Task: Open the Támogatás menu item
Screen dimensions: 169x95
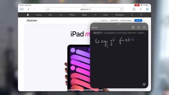Action: (119, 15)
